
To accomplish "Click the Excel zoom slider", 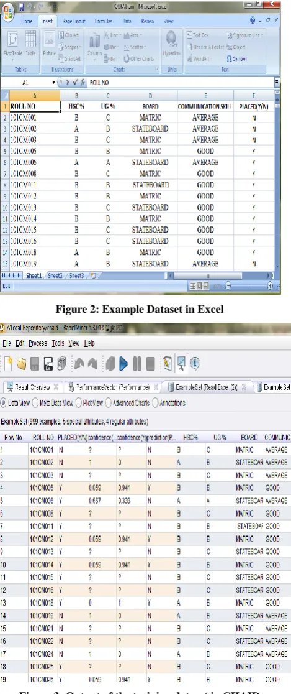I will (x=248, y=286).
